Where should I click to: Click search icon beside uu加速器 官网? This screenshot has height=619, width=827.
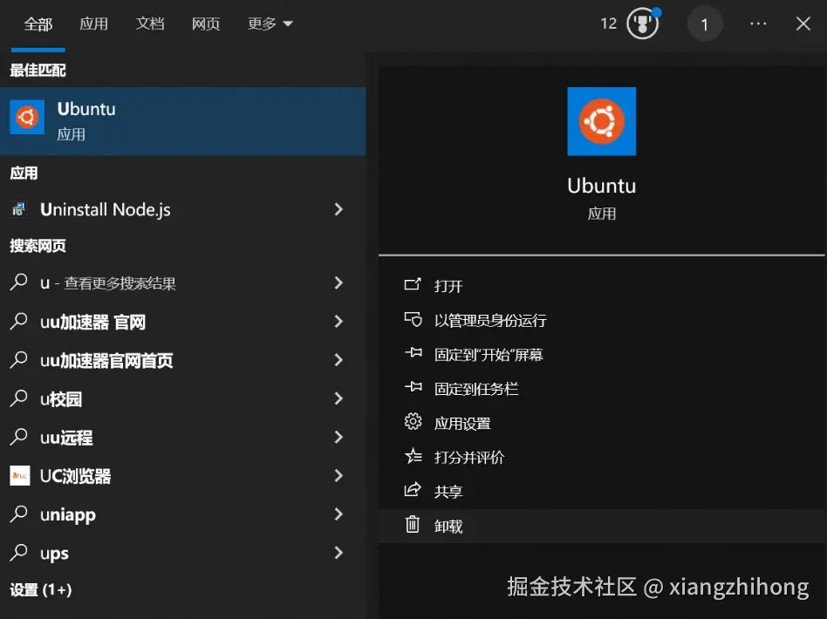click(x=19, y=321)
